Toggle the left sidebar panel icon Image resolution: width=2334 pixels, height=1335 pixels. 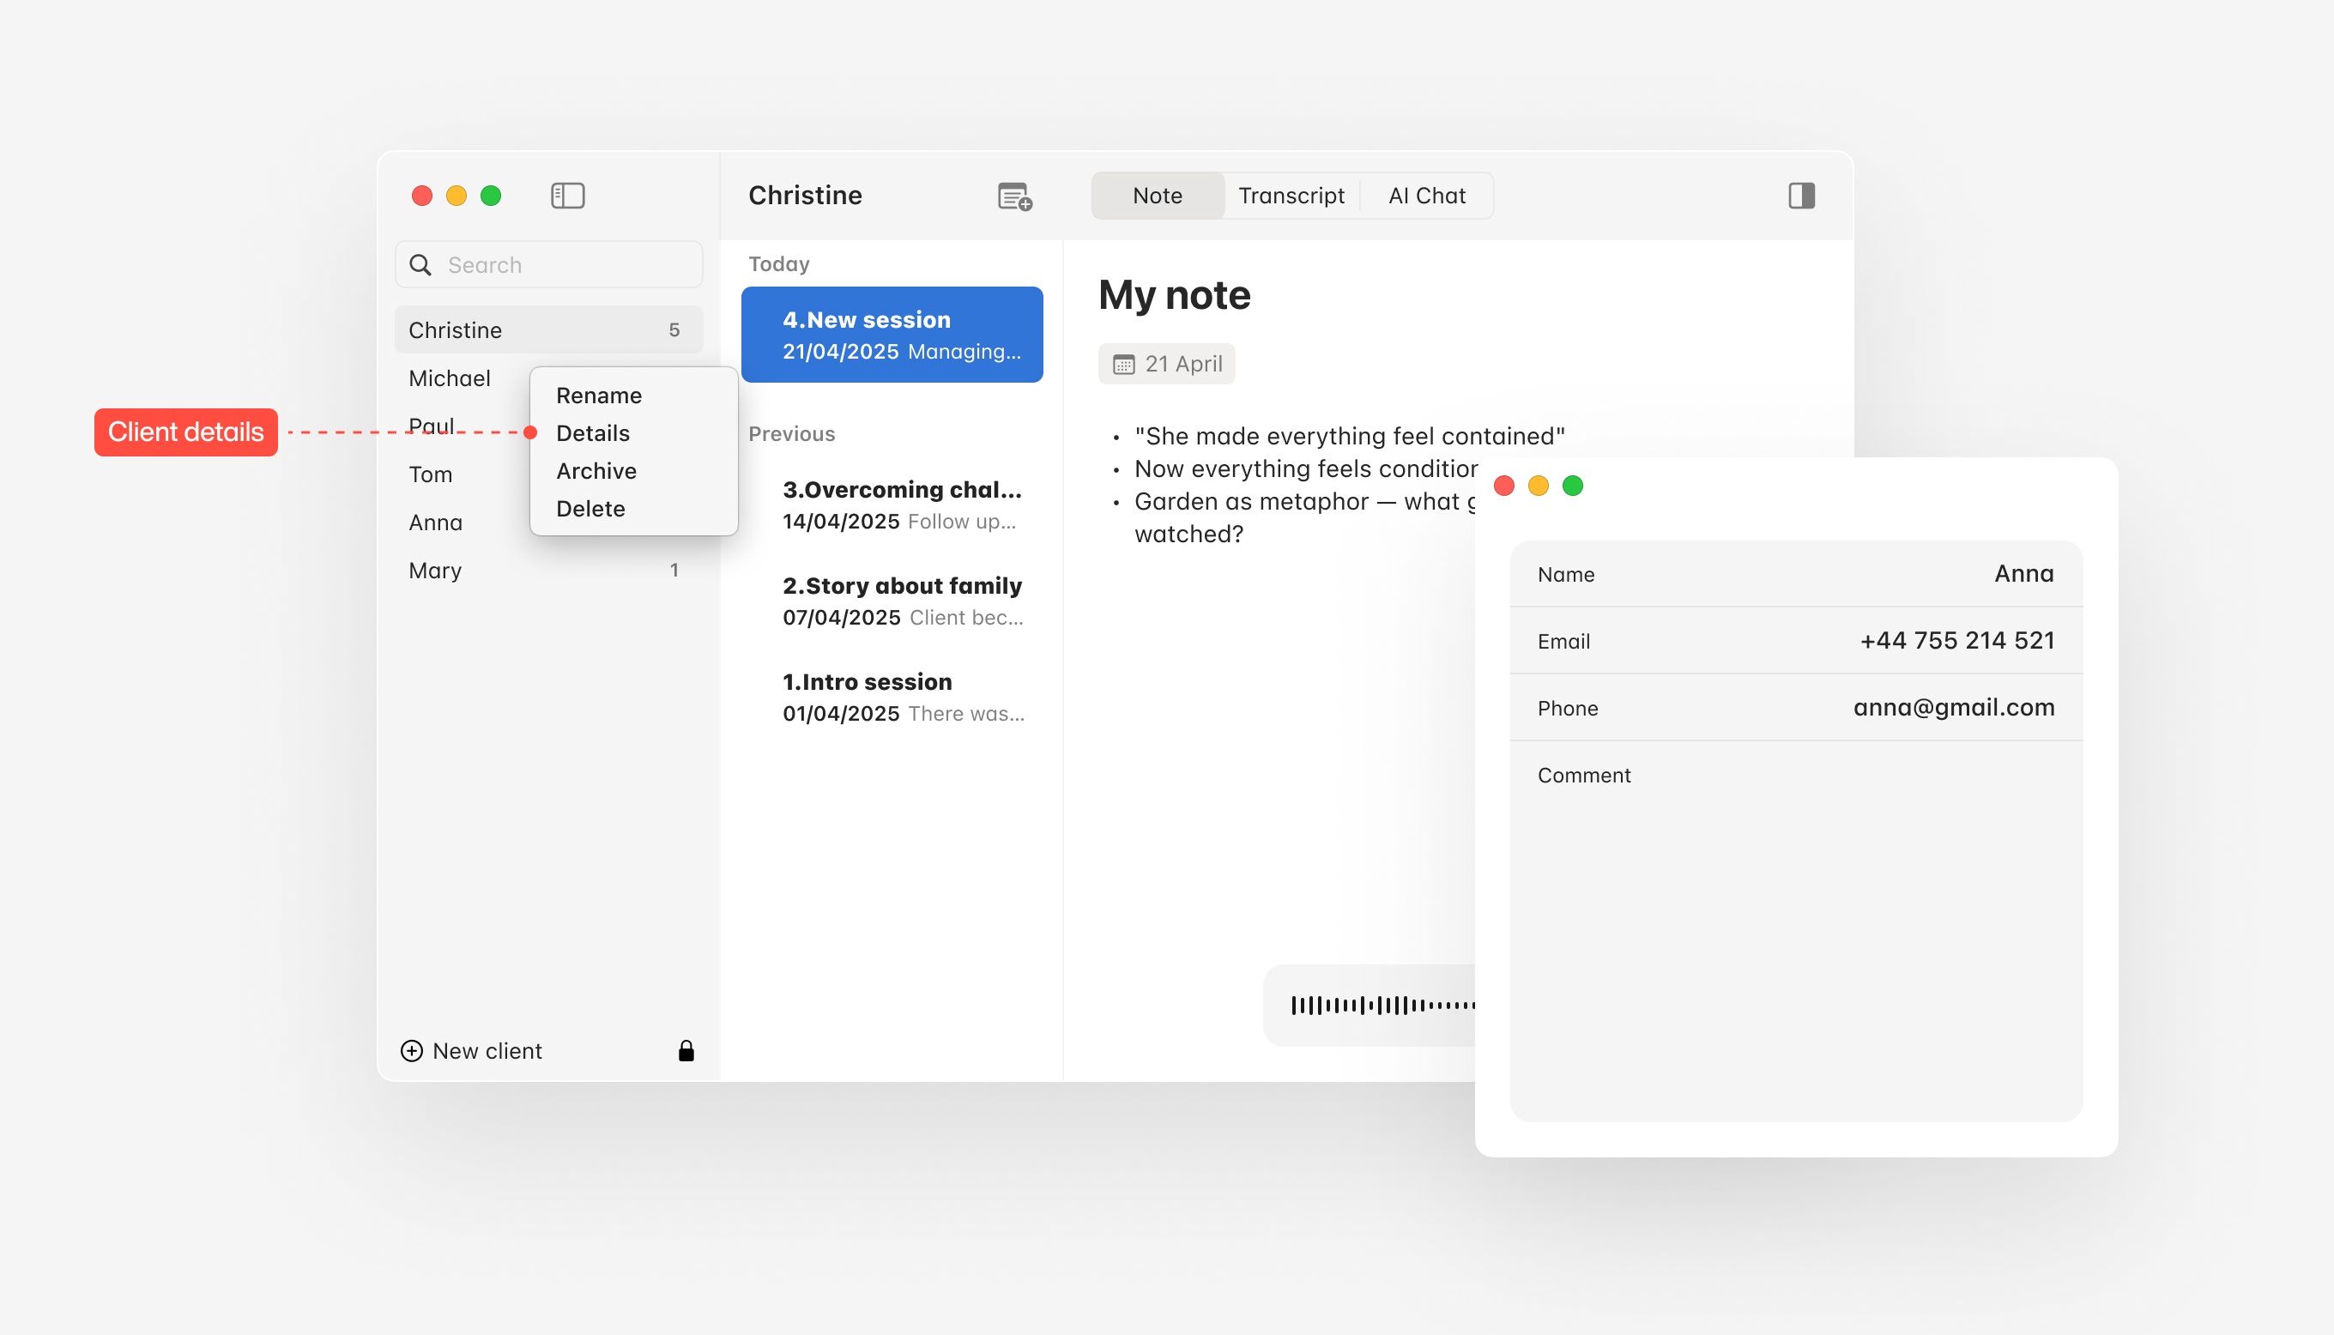click(567, 196)
